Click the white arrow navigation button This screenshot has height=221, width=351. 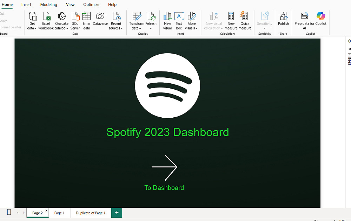tap(165, 168)
